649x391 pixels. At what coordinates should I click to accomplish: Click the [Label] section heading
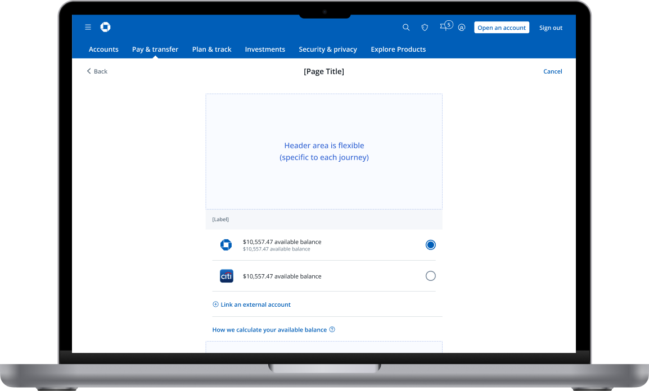[x=220, y=220]
